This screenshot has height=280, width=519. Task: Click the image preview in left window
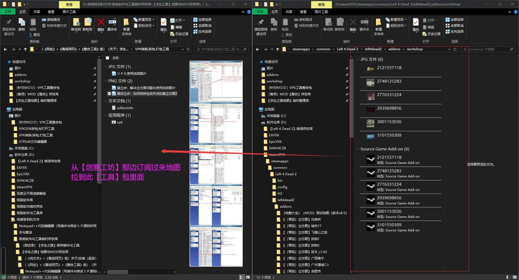pos(216,163)
